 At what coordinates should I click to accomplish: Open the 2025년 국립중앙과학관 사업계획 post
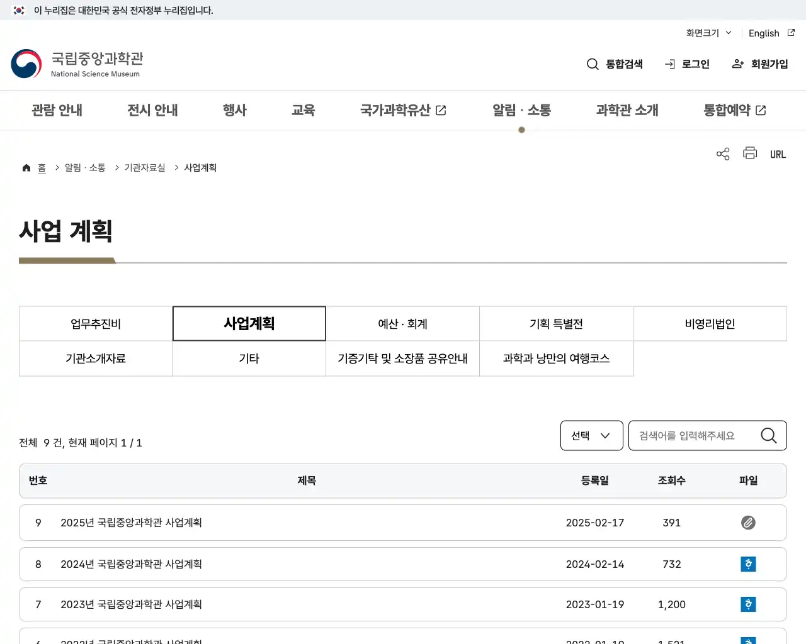click(131, 523)
